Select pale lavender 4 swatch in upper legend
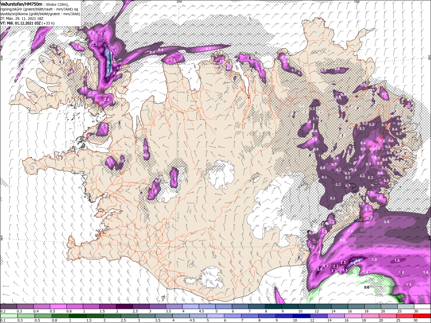 191,307
